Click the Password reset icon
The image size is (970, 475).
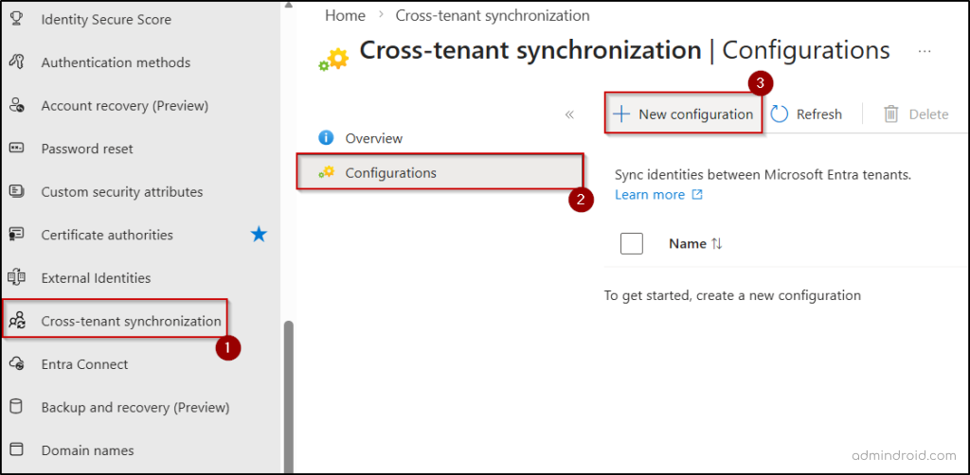tap(17, 149)
